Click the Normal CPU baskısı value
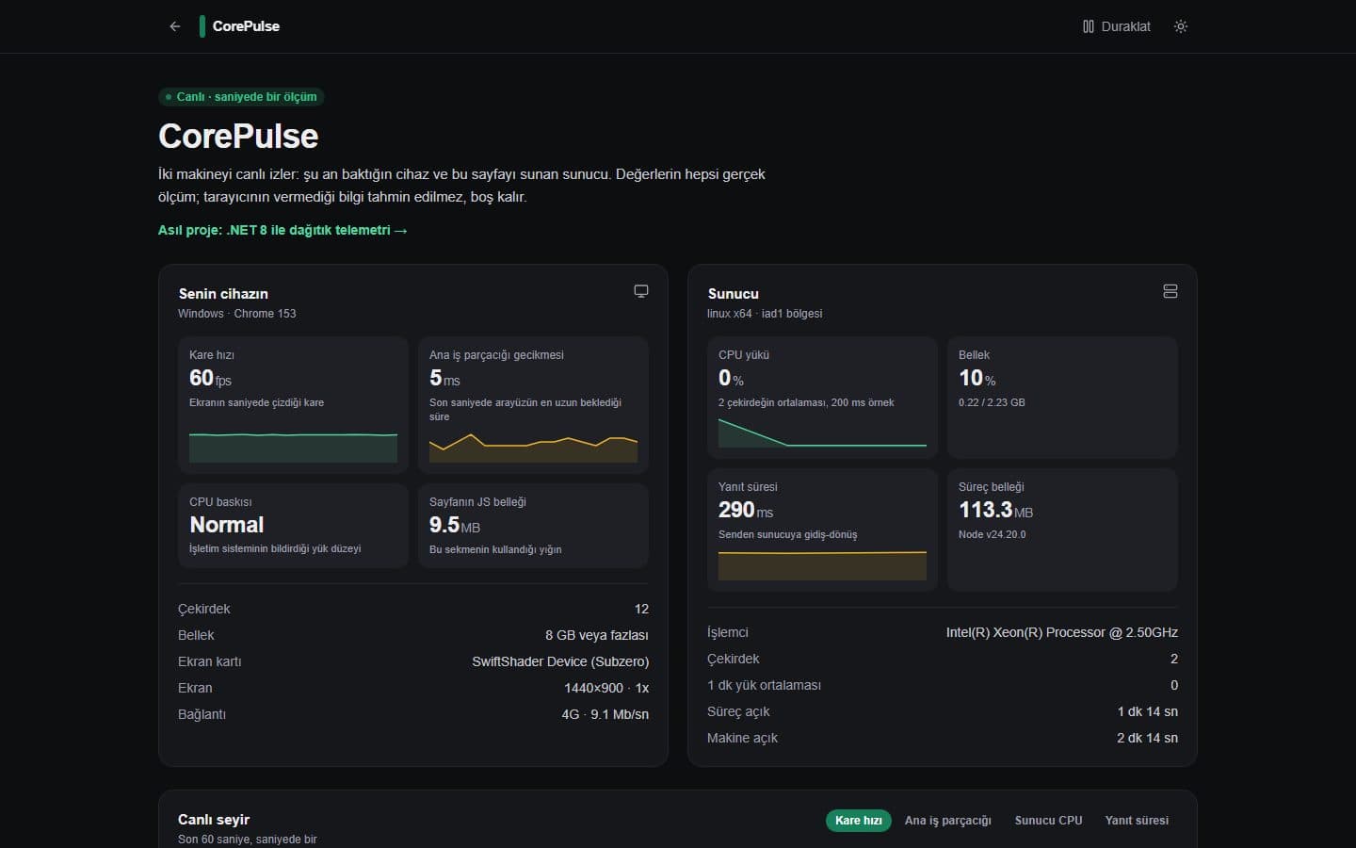 click(227, 525)
